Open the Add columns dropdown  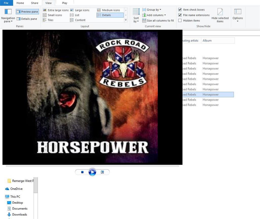[154, 15]
